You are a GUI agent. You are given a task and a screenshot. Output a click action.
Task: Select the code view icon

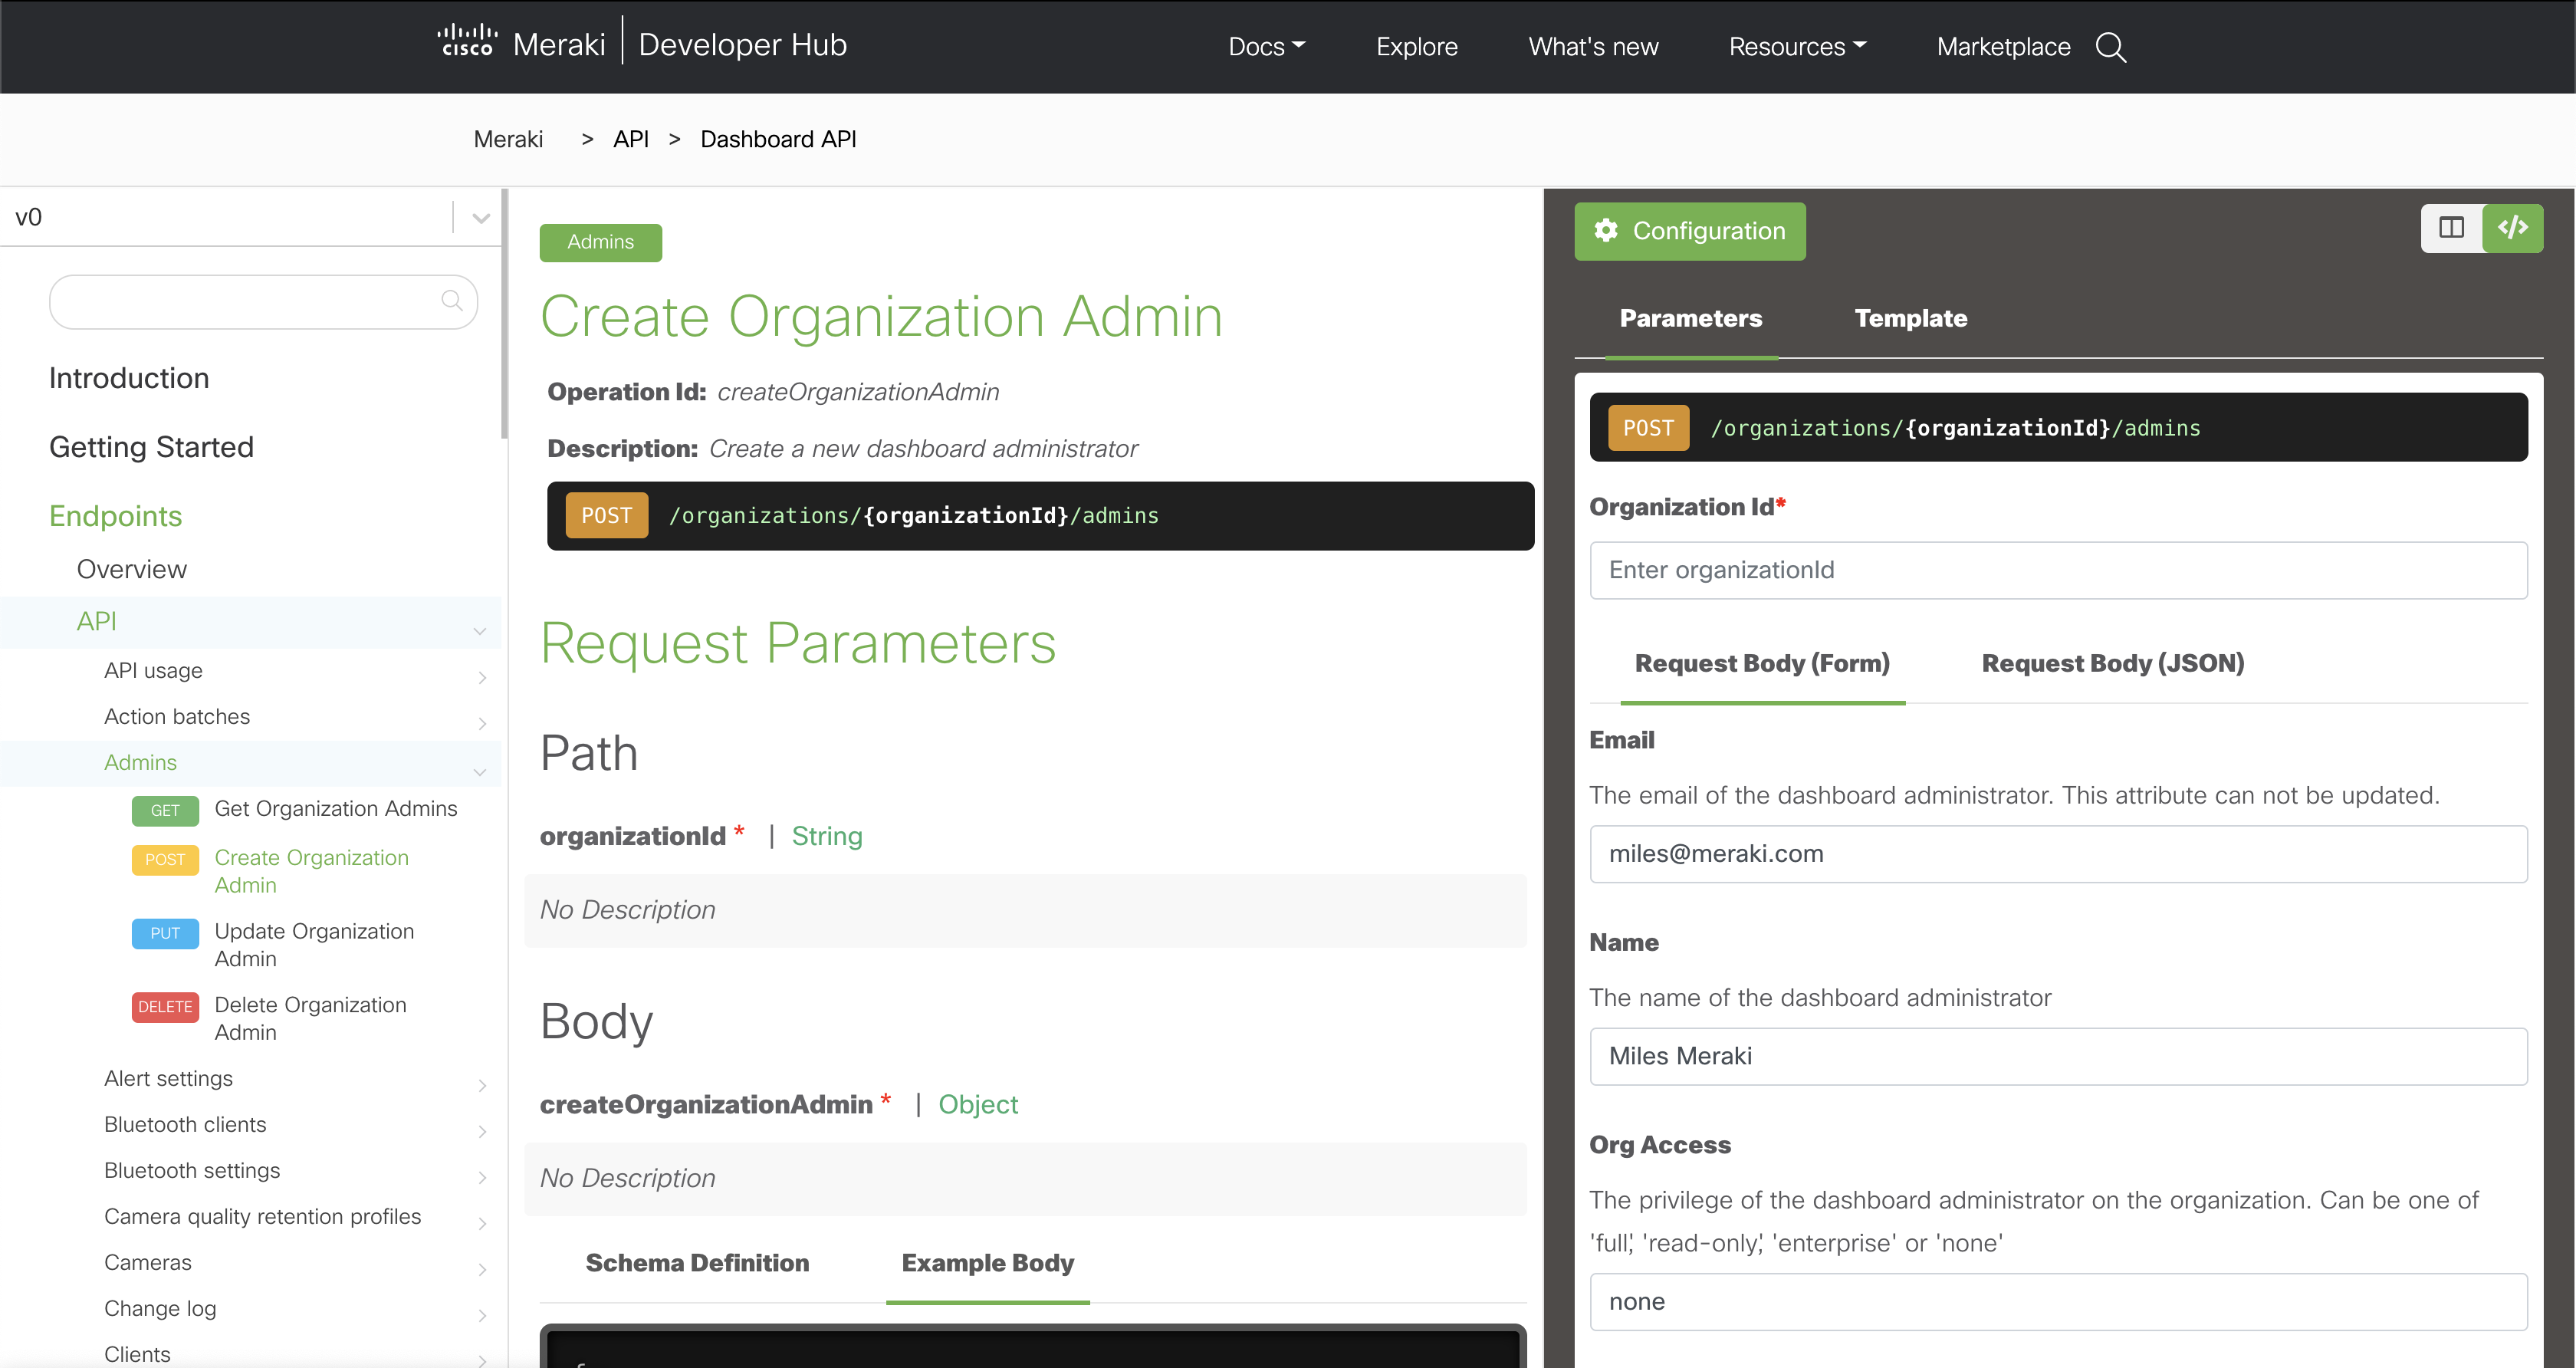tap(2514, 228)
